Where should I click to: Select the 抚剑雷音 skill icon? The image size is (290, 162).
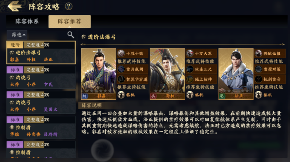pos(258,79)
